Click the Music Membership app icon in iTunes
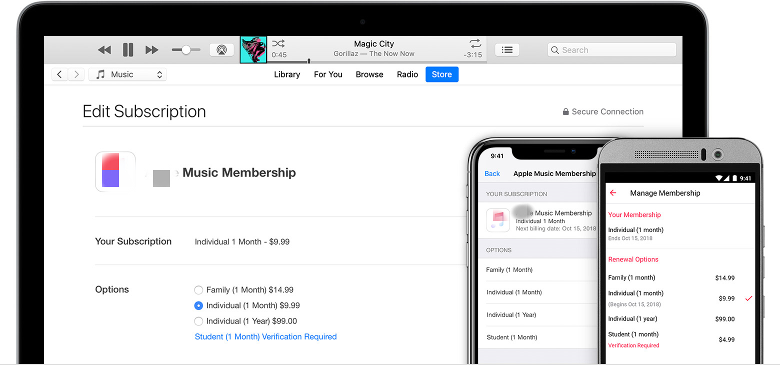The width and height of the screenshot is (780, 365). [115, 171]
